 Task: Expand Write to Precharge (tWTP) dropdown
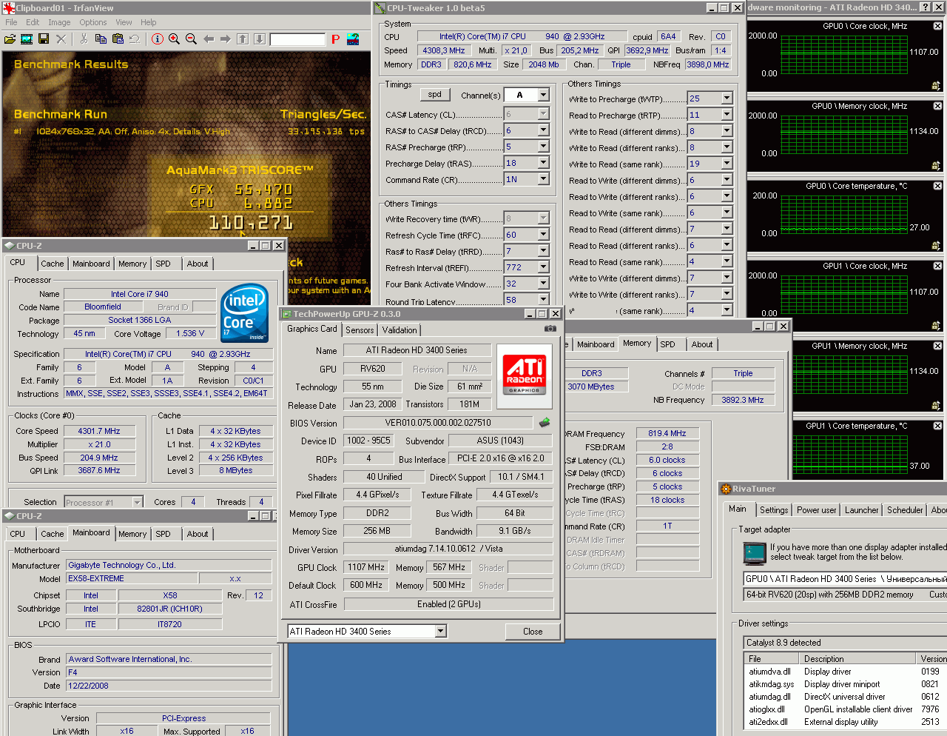pyautogui.click(x=727, y=98)
